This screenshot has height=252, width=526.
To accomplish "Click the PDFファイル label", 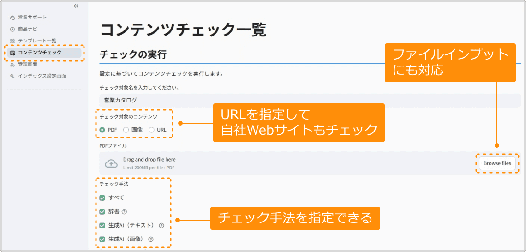I will point(113,146).
